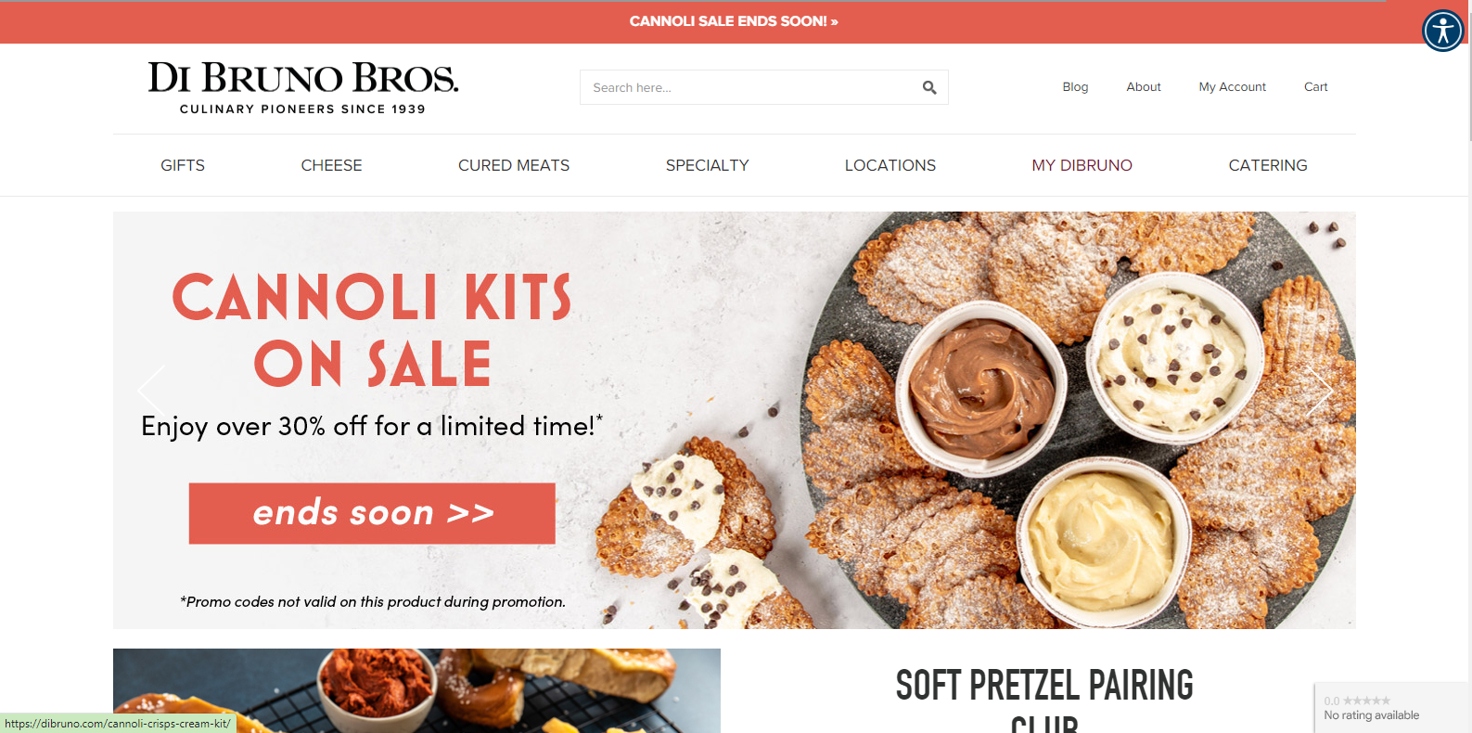Click the search magnifier icon
This screenshot has height=733, width=1472.
click(x=929, y=88)
